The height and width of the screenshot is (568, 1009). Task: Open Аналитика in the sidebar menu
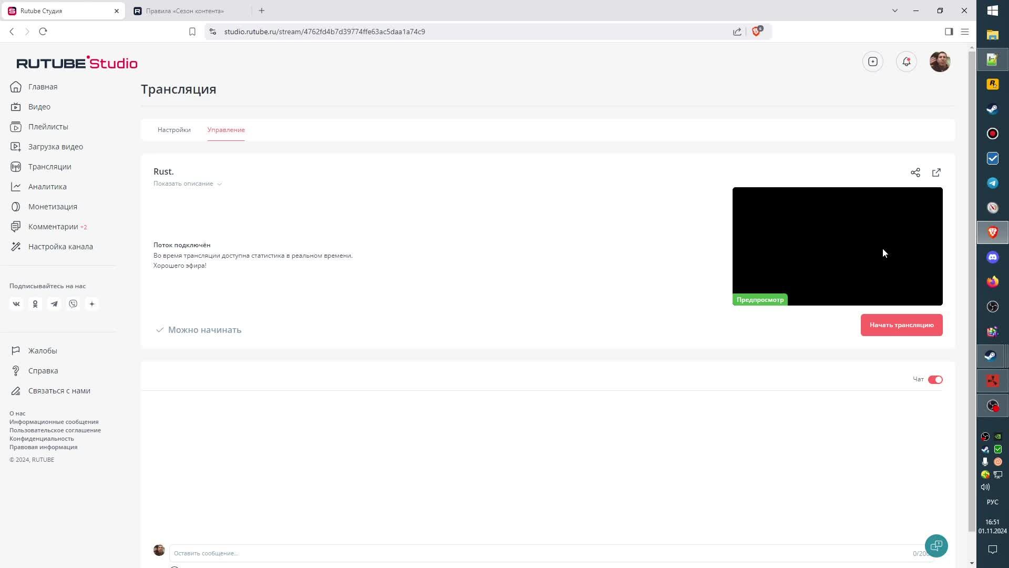point(47,187)
